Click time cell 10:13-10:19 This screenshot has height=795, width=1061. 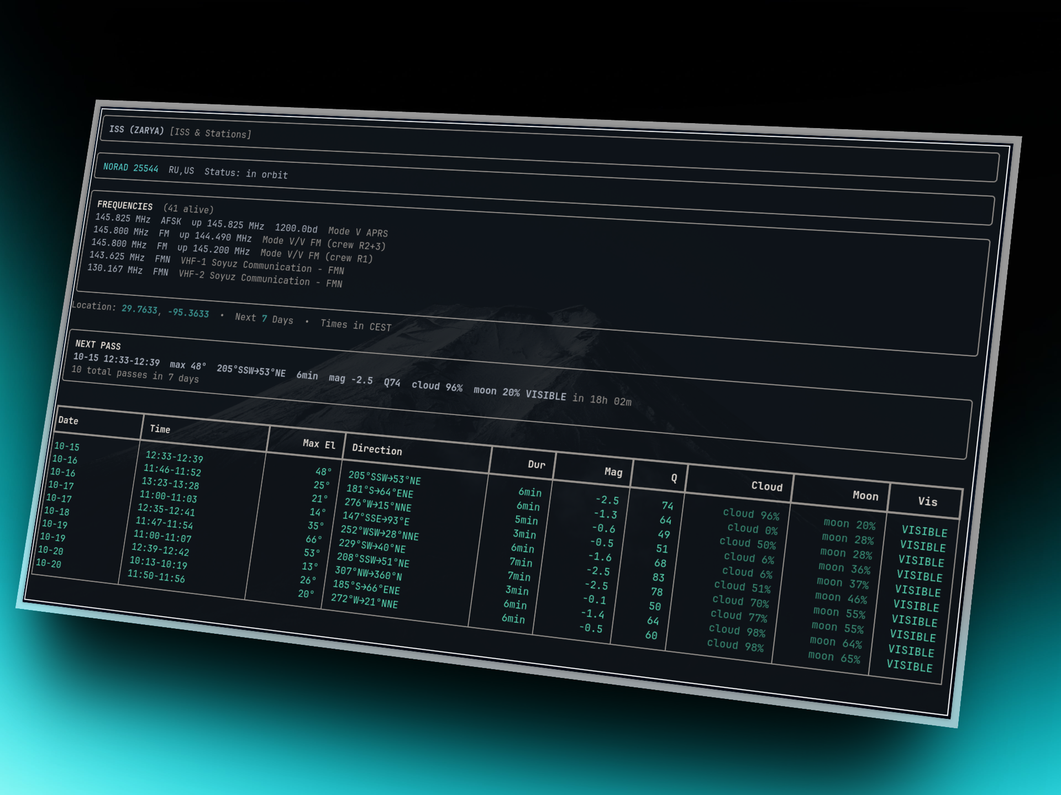pos(158,563)
